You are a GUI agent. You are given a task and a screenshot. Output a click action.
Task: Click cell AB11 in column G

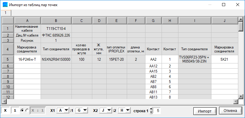click(x=154, y=92)
